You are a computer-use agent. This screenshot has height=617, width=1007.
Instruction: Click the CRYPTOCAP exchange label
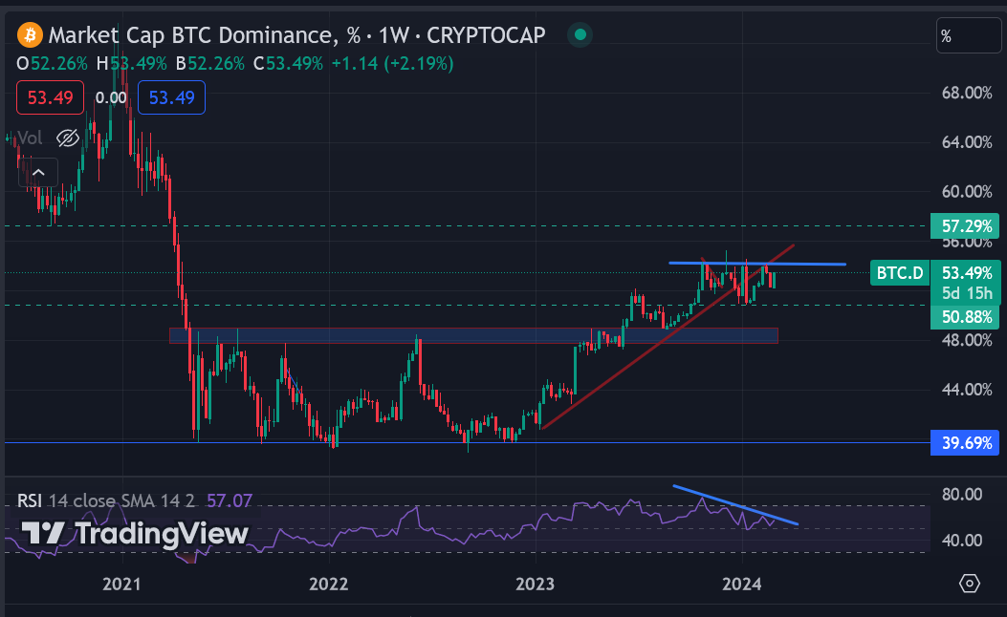click(486, 35)
